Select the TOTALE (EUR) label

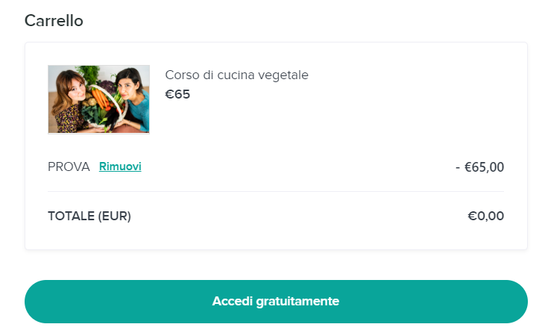point(89,217)
